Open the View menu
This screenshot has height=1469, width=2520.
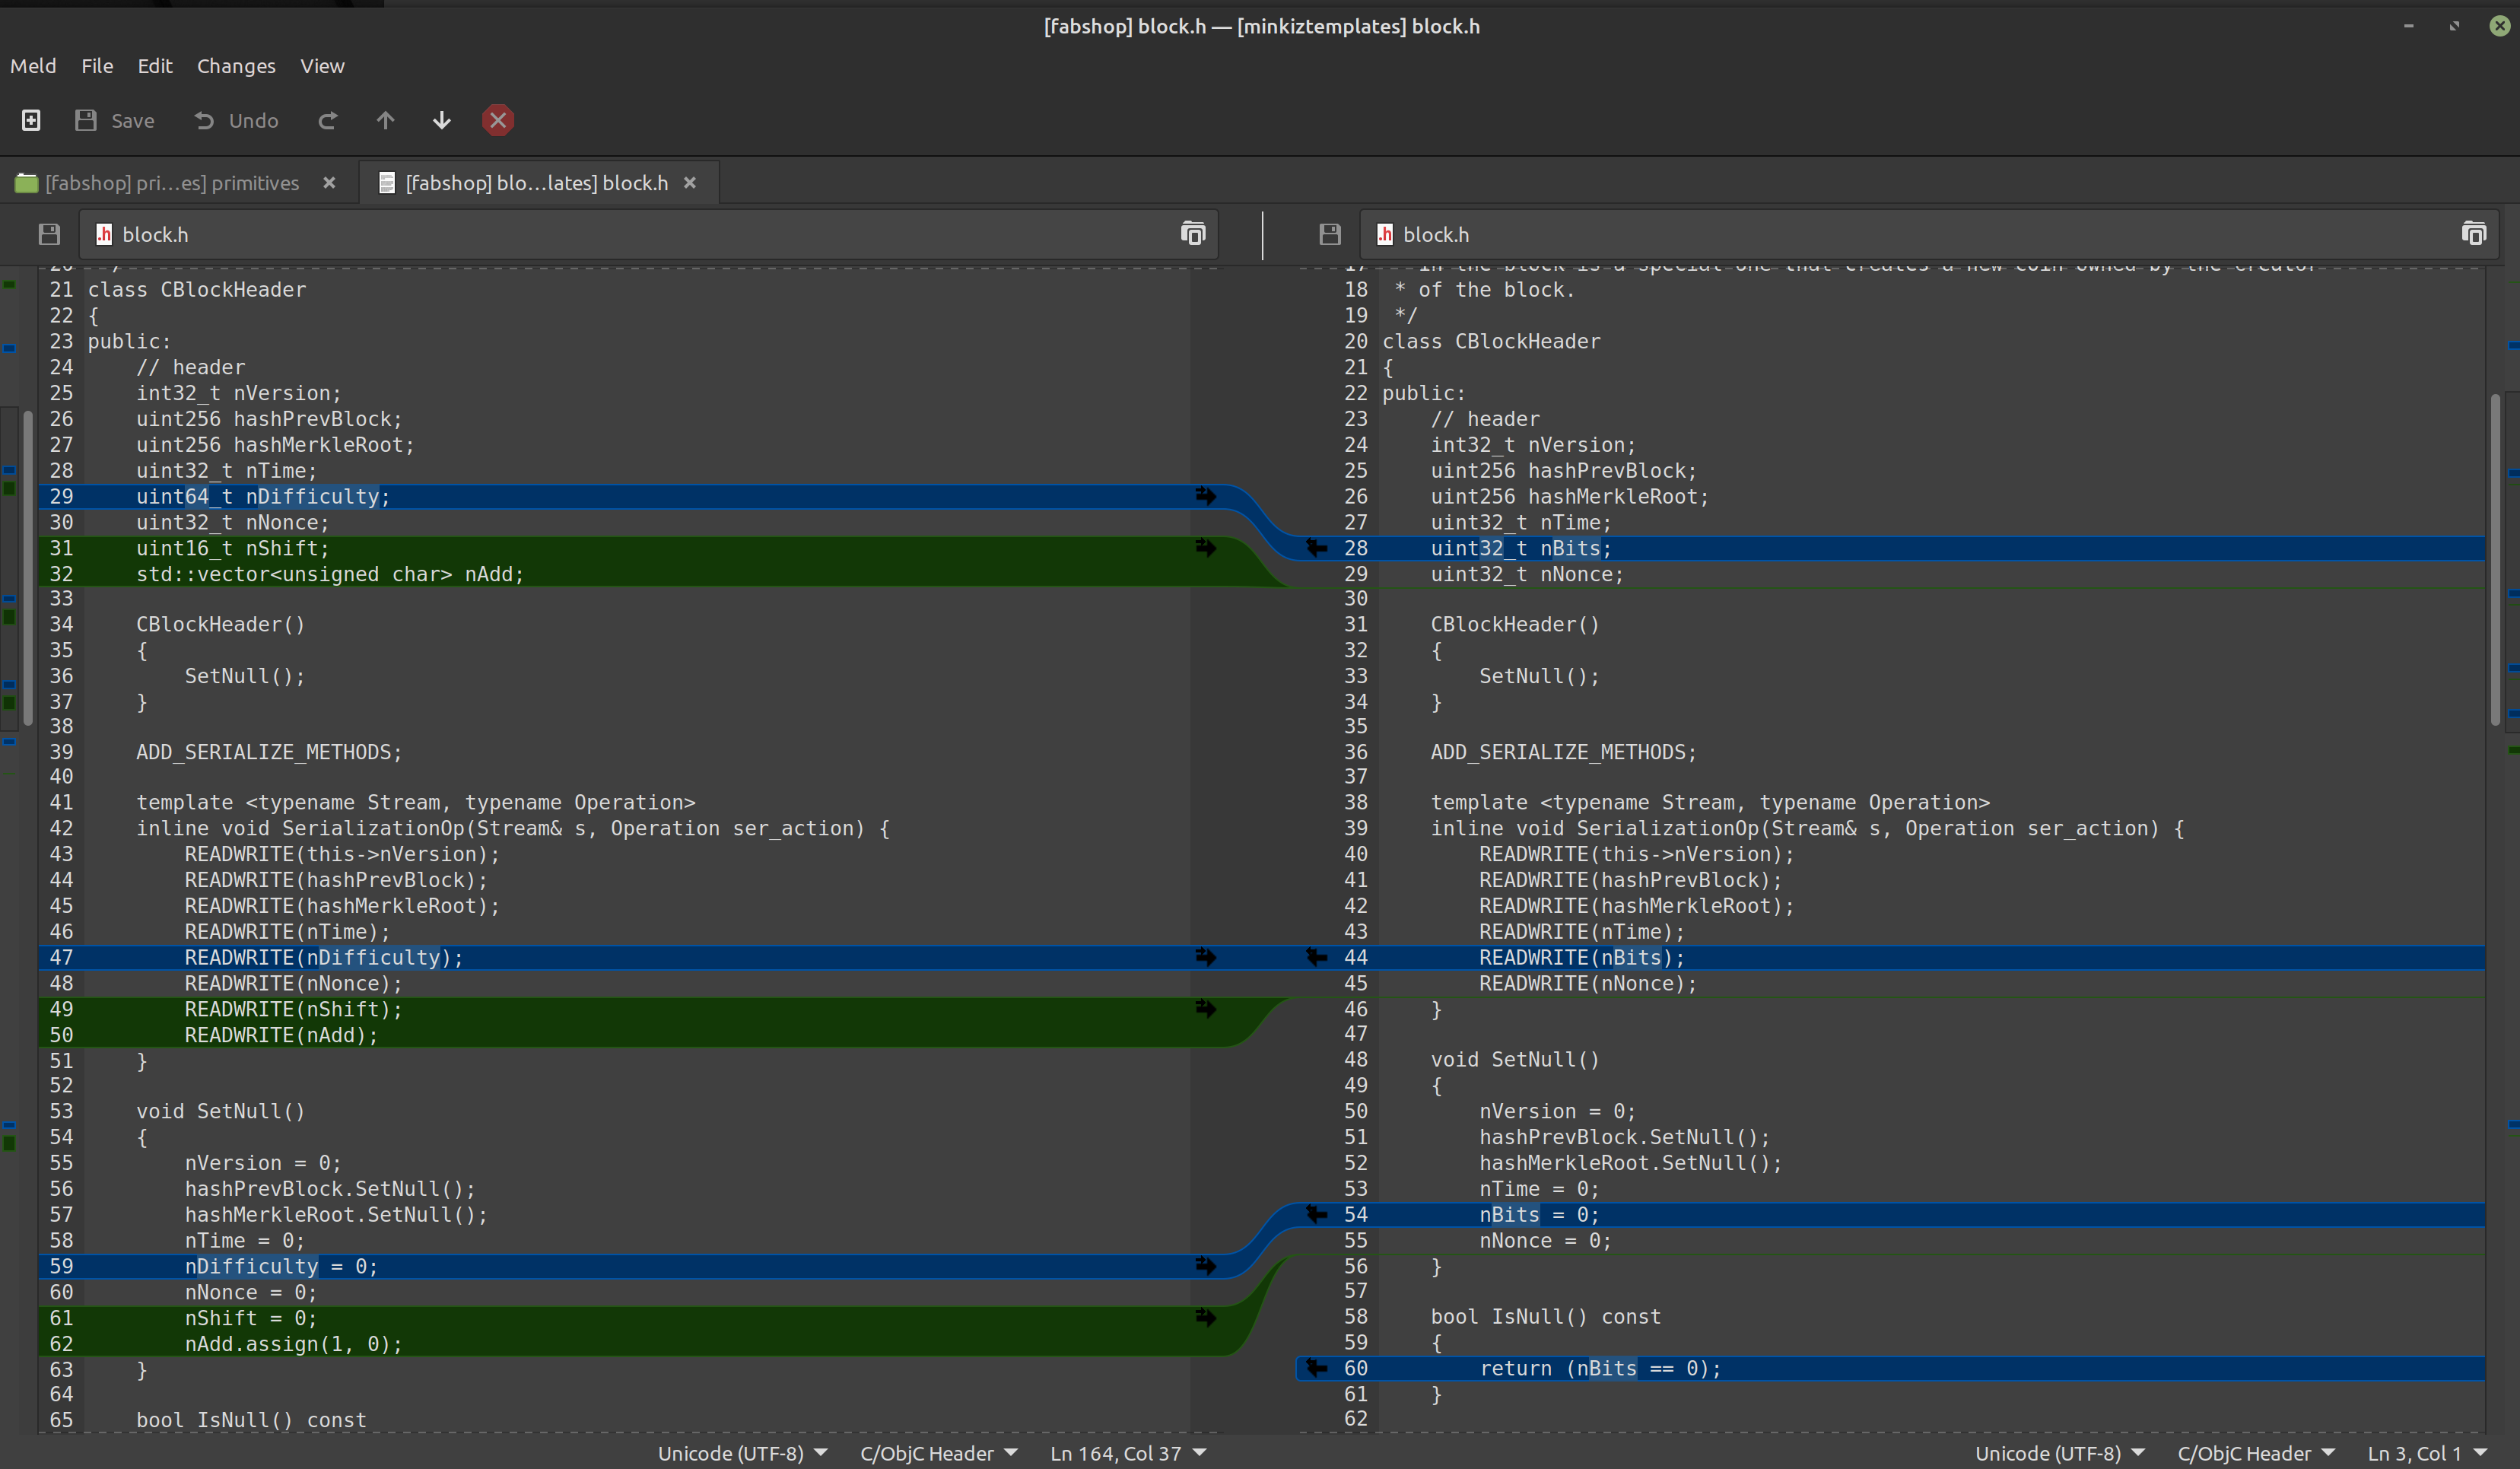click(x=322, y=66)
